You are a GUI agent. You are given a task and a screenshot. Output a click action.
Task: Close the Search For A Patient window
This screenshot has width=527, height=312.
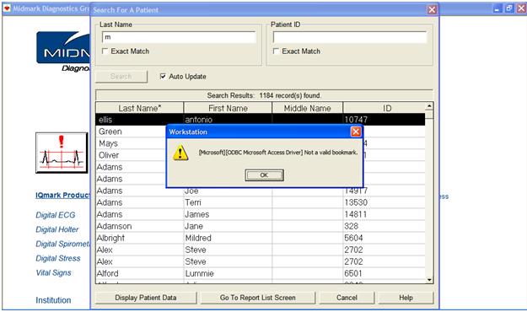pos(432,10)
